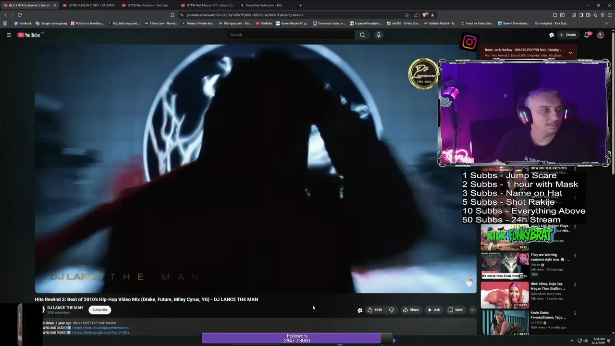Open They are Warning everyone video thumbnail
The image size is (615, 346).
pos(504,266)
